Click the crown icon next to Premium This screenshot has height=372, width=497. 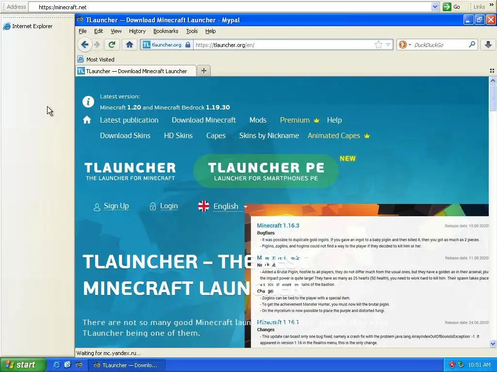[x=316, y=120]
